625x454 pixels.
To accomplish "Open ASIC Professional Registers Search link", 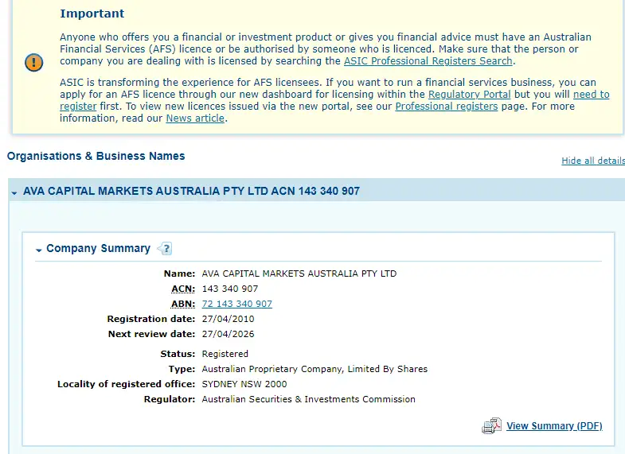I will click(x=428, y=61).
